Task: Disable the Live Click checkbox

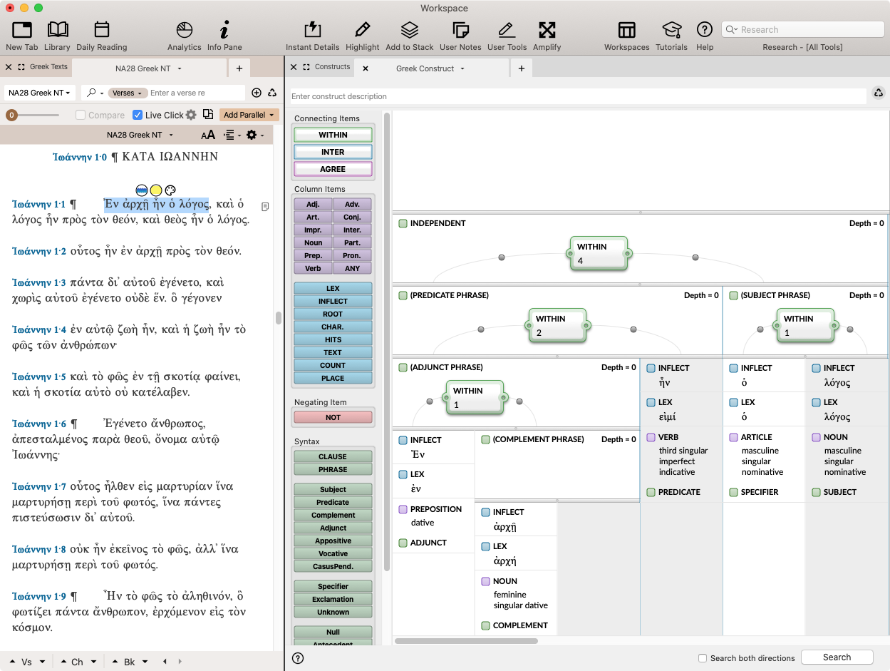Action: (138, 115)
